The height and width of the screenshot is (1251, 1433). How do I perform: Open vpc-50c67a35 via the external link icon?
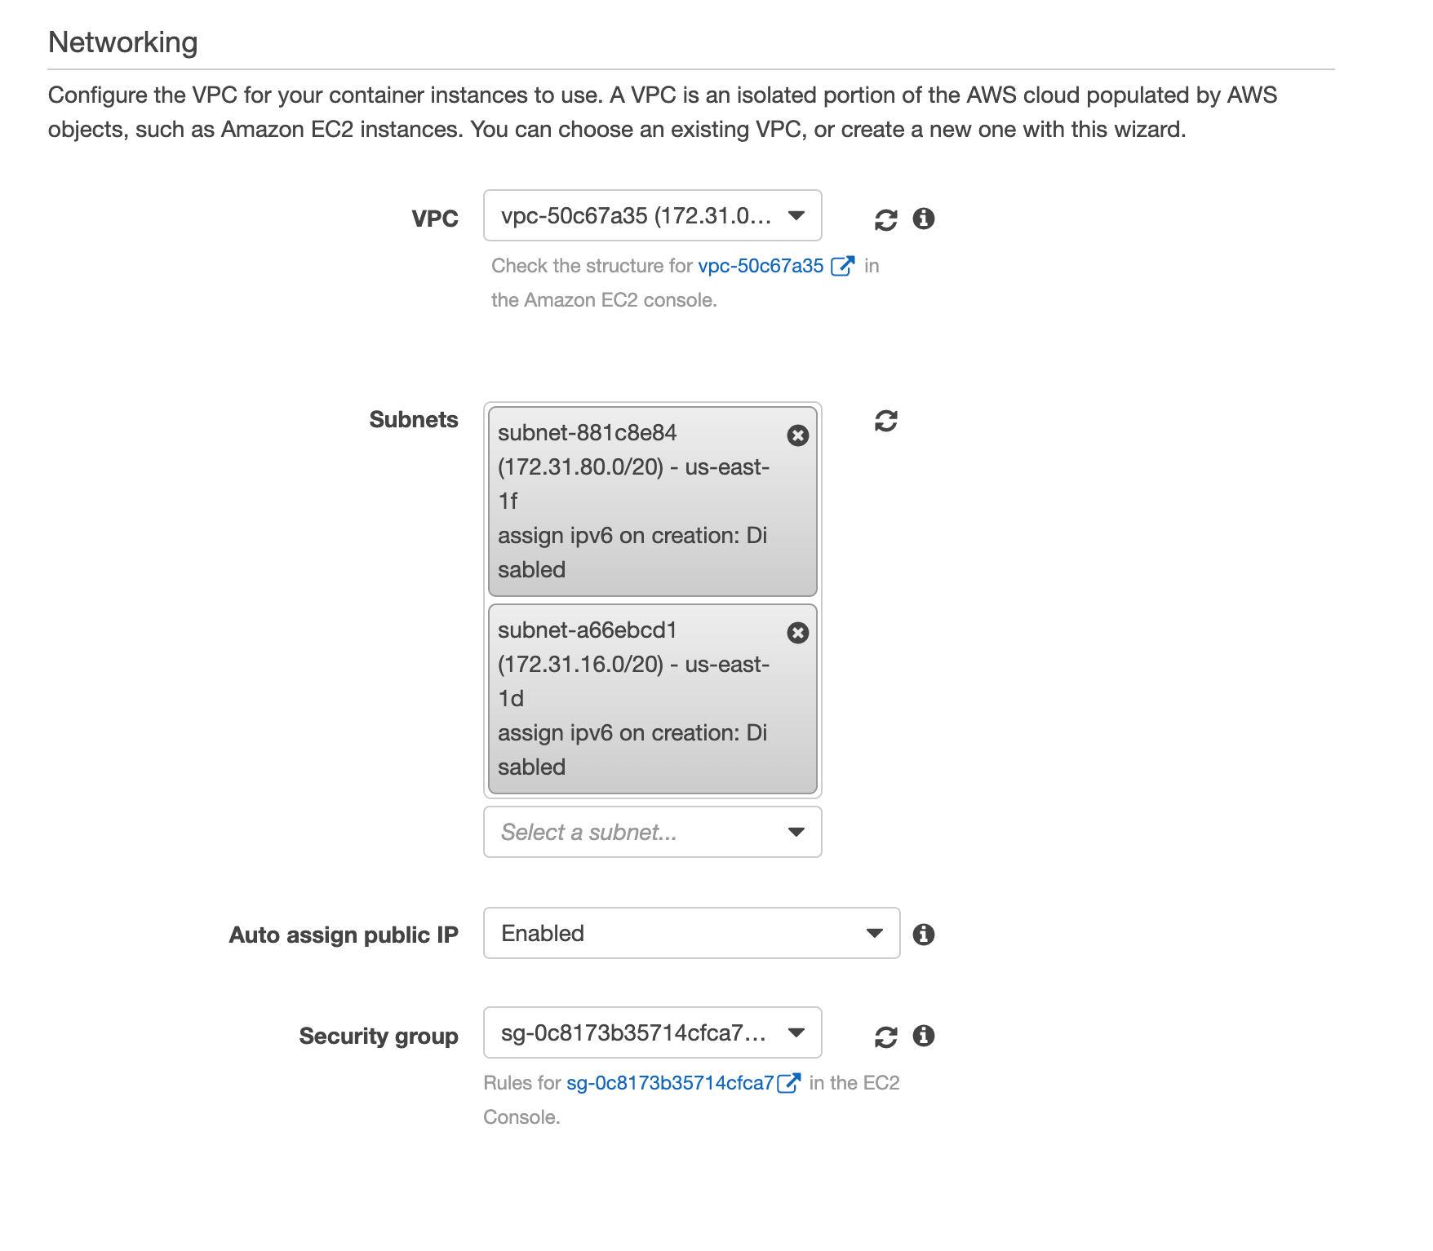pyautogui.click(x=843, y=265)
